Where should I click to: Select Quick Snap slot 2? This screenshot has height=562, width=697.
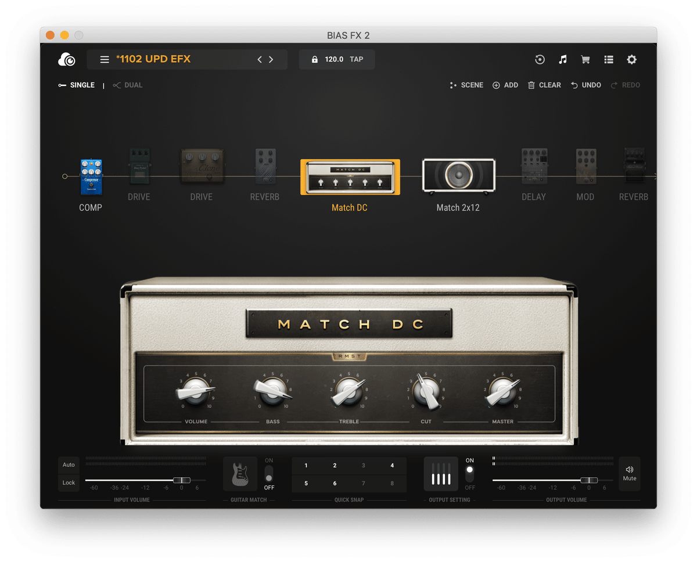coord(335,466)
